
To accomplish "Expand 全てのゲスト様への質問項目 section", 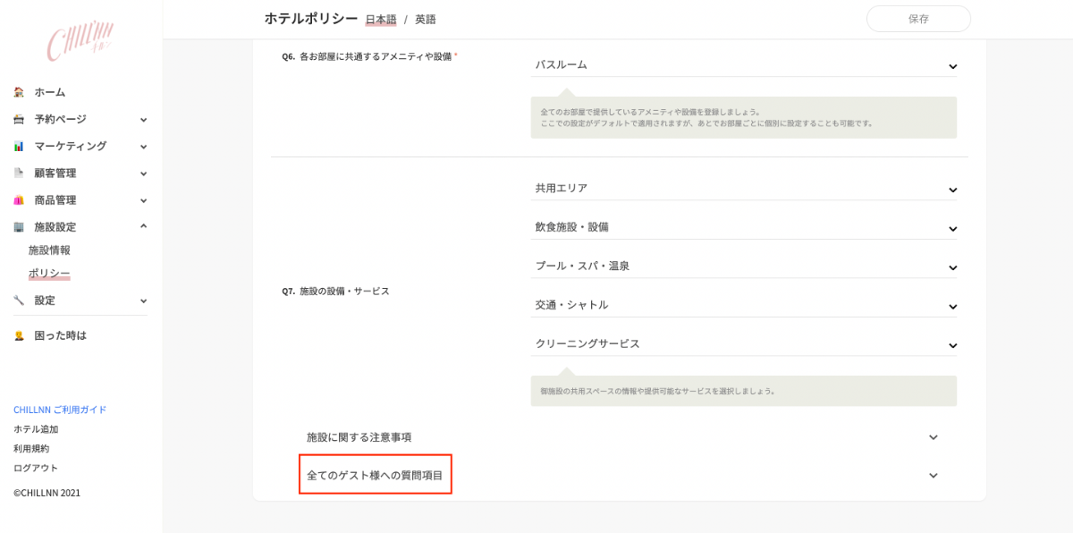I will pos(621,476).
